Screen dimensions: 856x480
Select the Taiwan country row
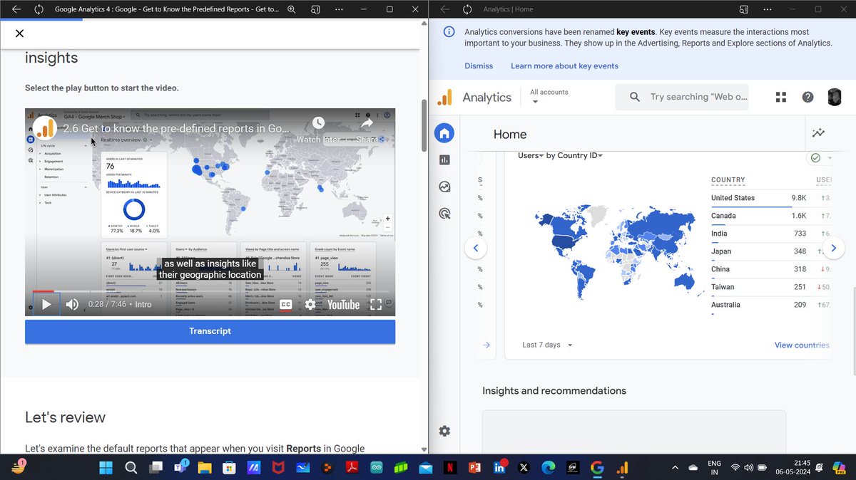(x=770, y=287)
